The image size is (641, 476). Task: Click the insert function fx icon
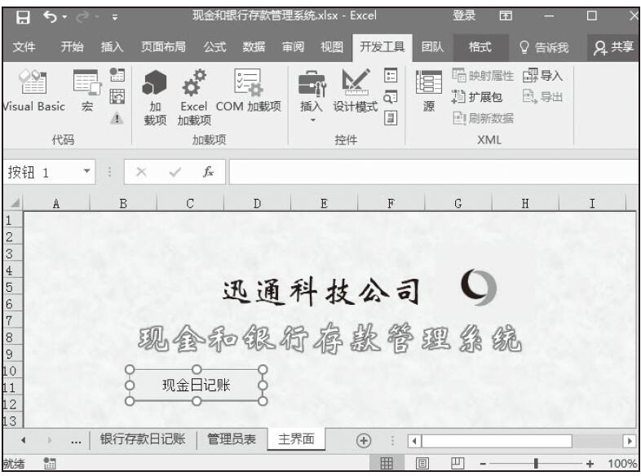[208, 172]
